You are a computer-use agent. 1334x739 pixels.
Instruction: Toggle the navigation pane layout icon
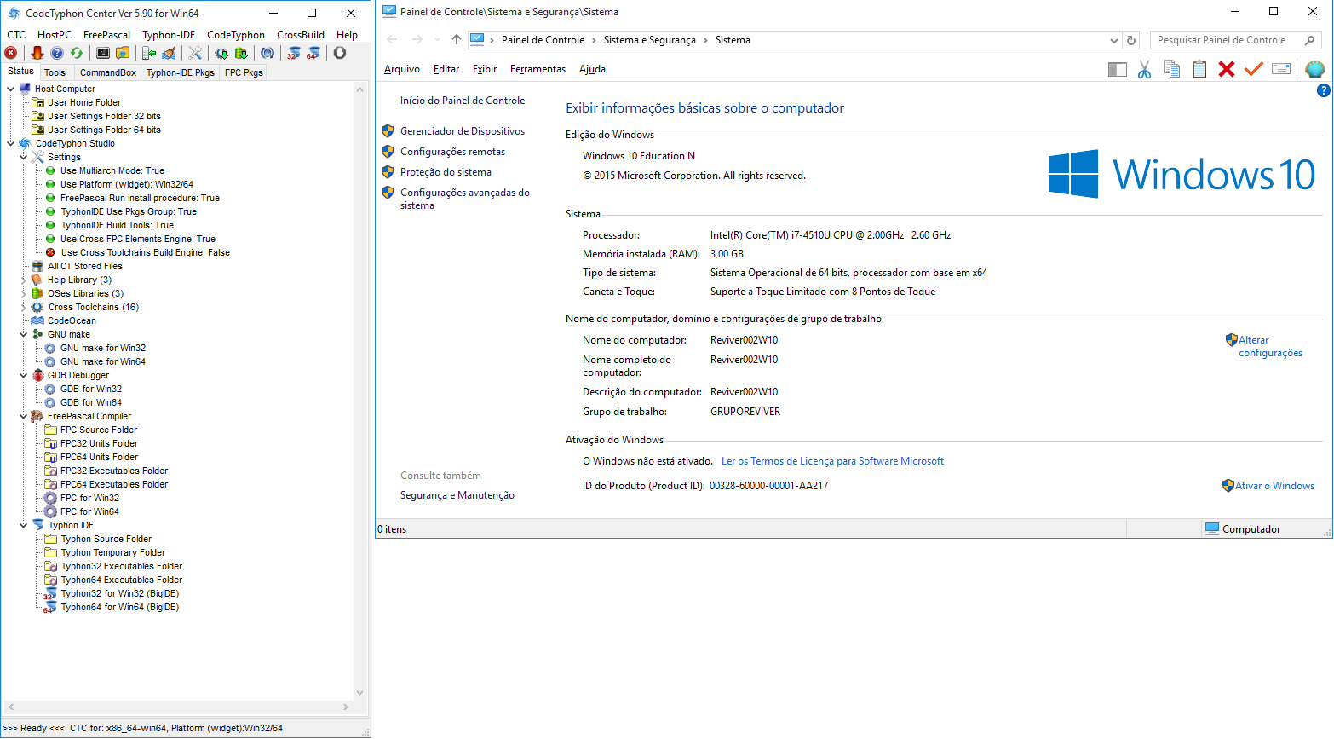pos(1118,69)
